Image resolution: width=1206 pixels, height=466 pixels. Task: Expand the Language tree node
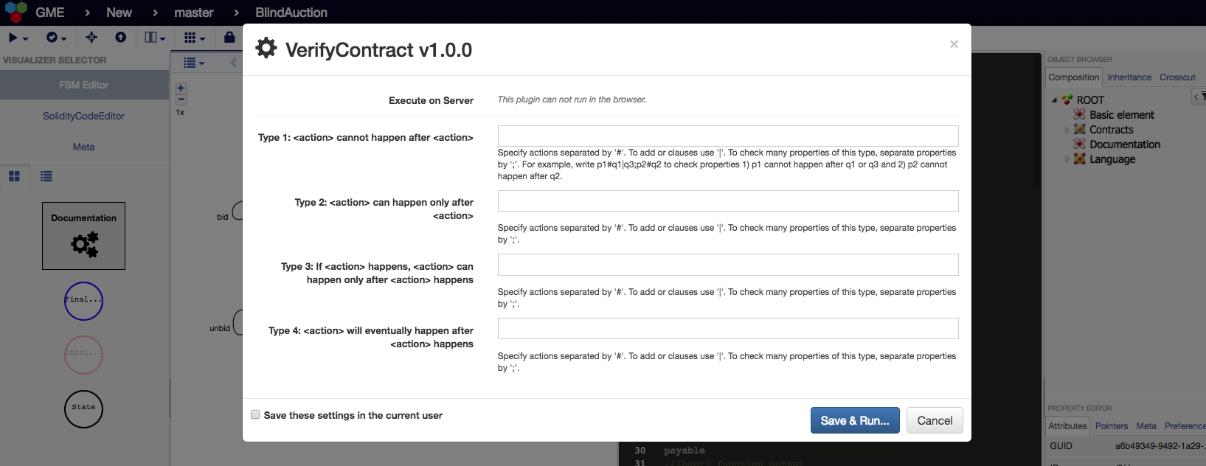tap(1067, 159)
